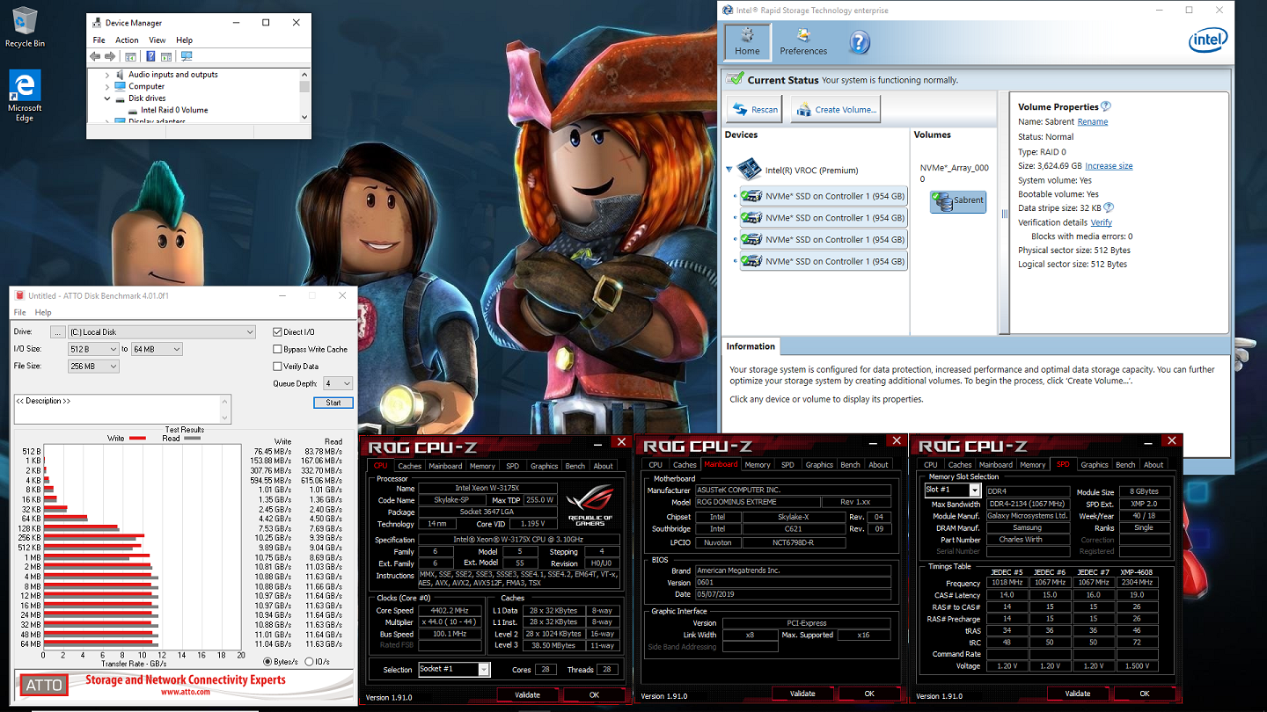Expand the Computer node in Device Manager

[x=107, y=86]
